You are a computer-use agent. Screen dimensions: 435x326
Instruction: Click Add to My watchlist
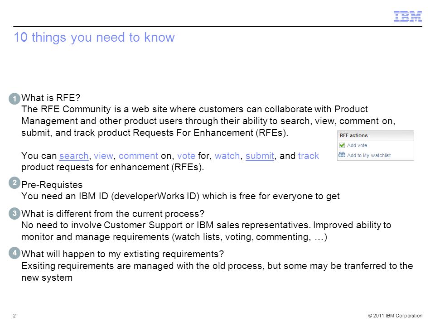(x=369, y=155)
